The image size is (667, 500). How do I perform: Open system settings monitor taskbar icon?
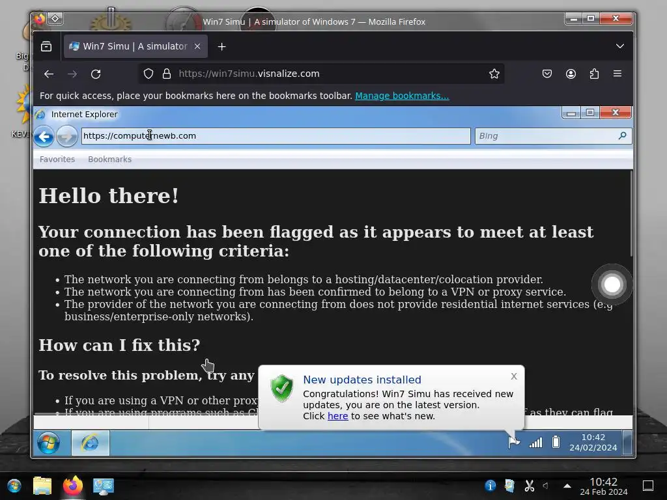104,486
